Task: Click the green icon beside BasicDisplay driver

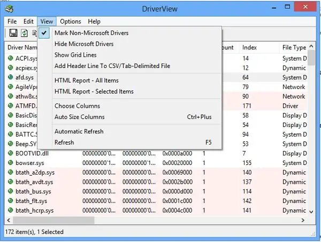Action: 11,115
